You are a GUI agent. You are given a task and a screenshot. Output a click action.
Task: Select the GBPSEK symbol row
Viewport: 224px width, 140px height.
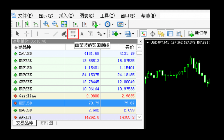(74, 82)
